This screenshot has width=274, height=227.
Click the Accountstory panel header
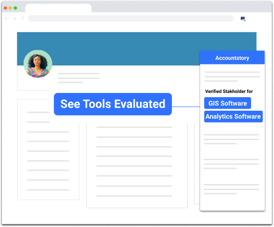point(232,57)
